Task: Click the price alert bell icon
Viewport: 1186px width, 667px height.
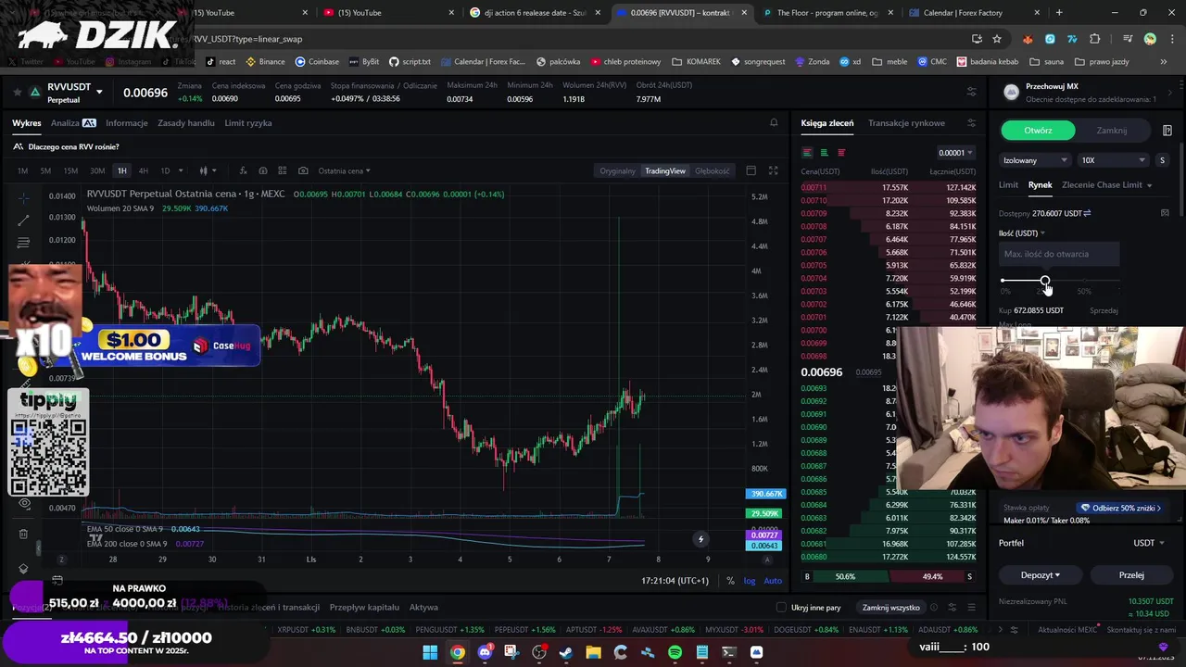Action: (774, 122)
